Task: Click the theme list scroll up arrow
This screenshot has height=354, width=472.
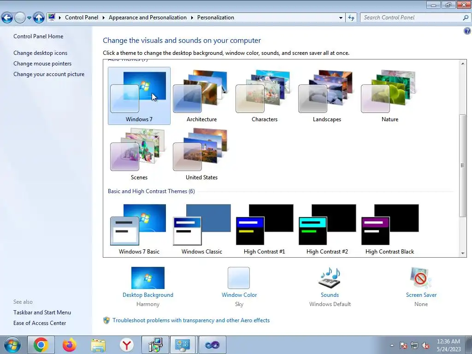Action: click(x=463, y=64)
